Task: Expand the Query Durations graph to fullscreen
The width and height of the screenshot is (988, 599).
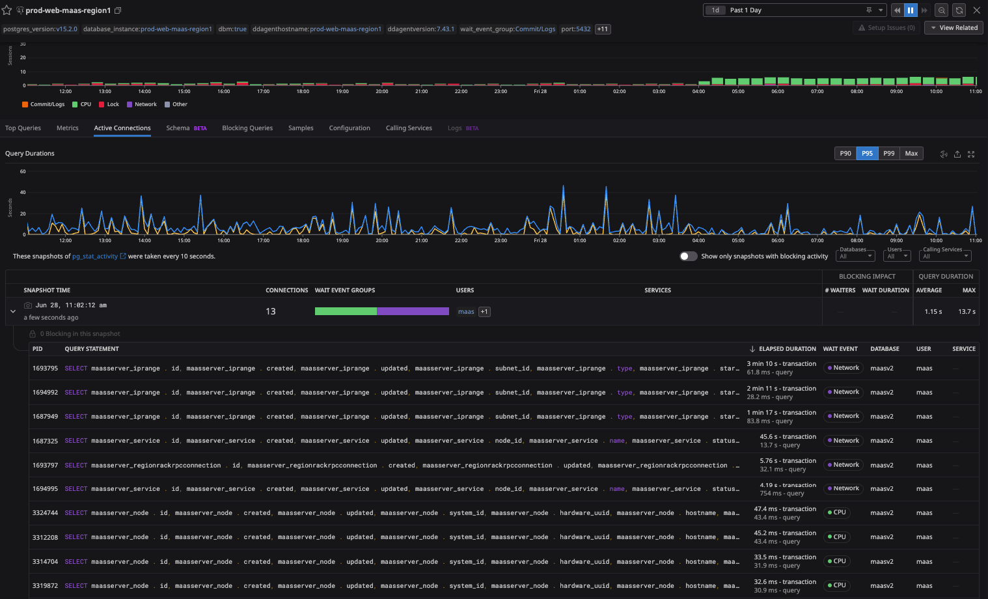Action: coord(971,154)
